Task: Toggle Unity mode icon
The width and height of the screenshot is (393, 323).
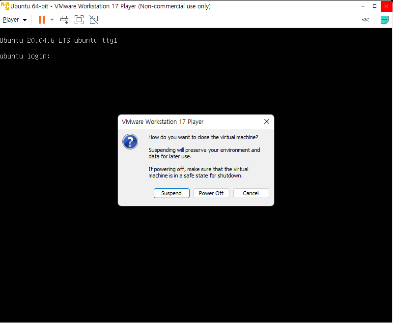Action: click(x=94, y=20)
